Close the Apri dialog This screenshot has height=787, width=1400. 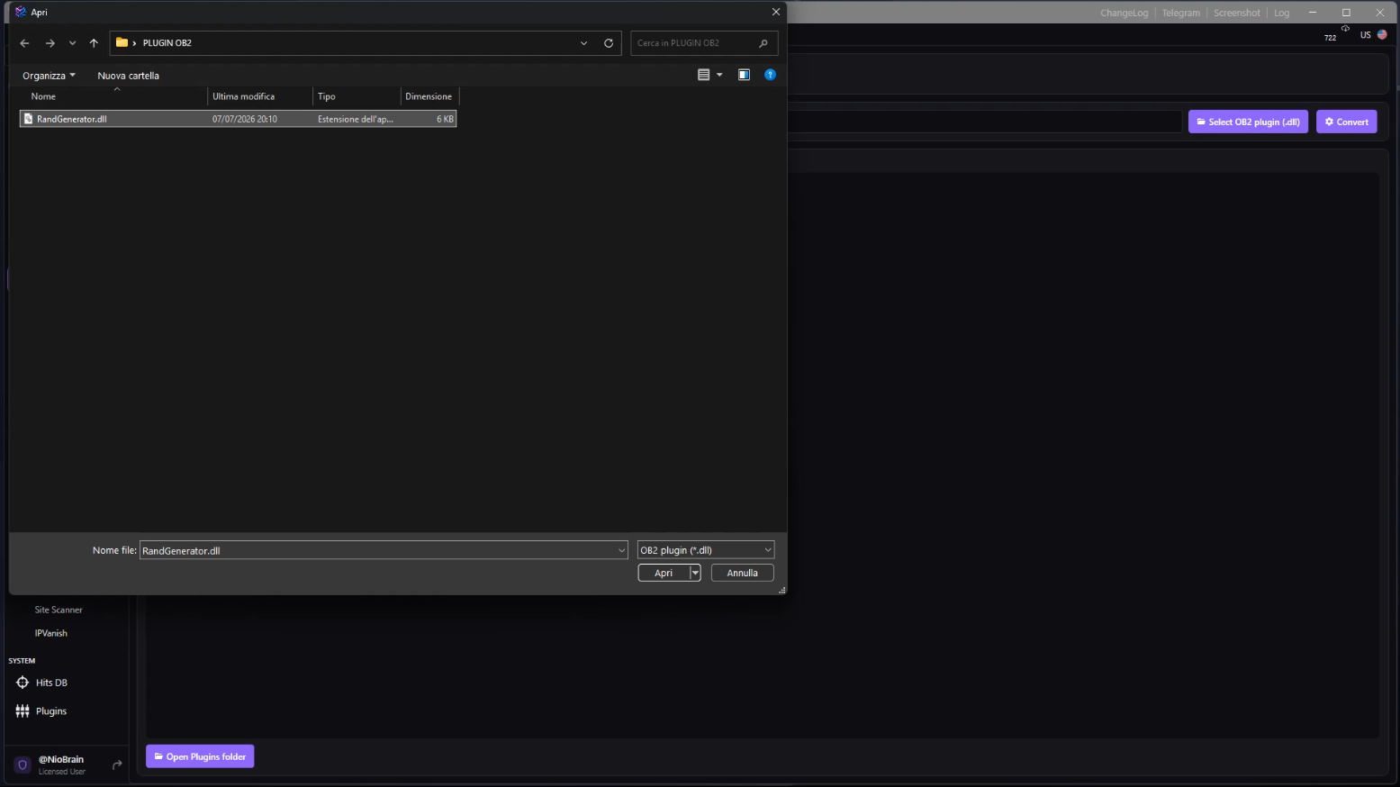(775, 12)
